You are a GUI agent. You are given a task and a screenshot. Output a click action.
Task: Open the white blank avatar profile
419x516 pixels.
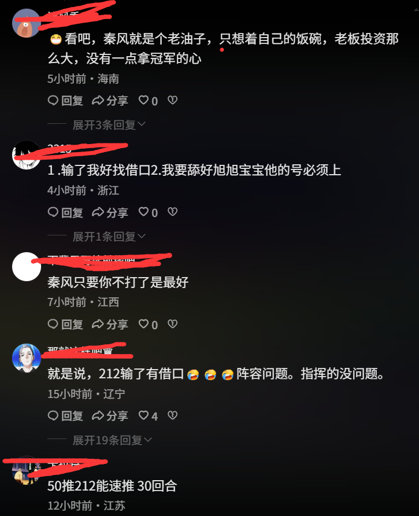[x=27, y=267]
